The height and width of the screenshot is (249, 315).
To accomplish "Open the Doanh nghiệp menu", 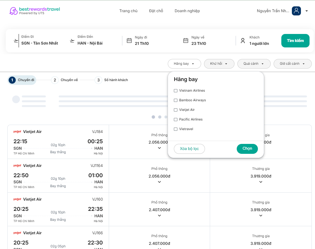I will [187, 11].
